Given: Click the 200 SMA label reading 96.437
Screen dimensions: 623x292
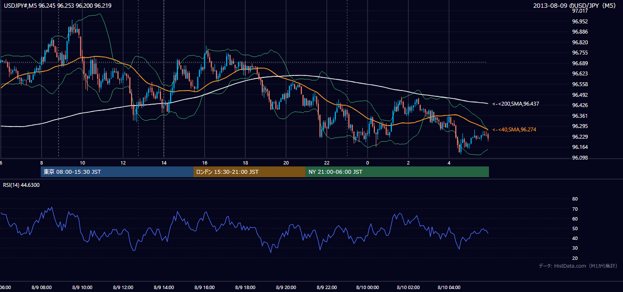Looking at the screenshot, I should click(x=515, y=104).
